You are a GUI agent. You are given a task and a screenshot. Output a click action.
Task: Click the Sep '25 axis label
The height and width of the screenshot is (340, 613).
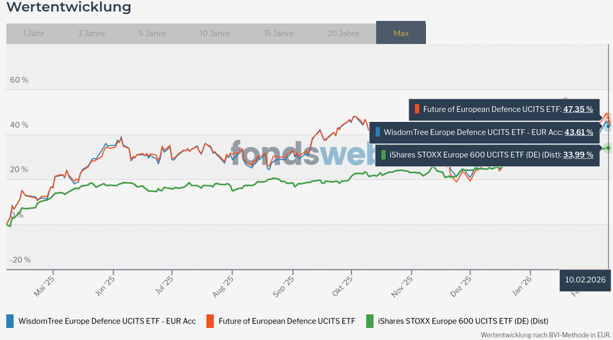pyautogui.click(x=283, y=287)
